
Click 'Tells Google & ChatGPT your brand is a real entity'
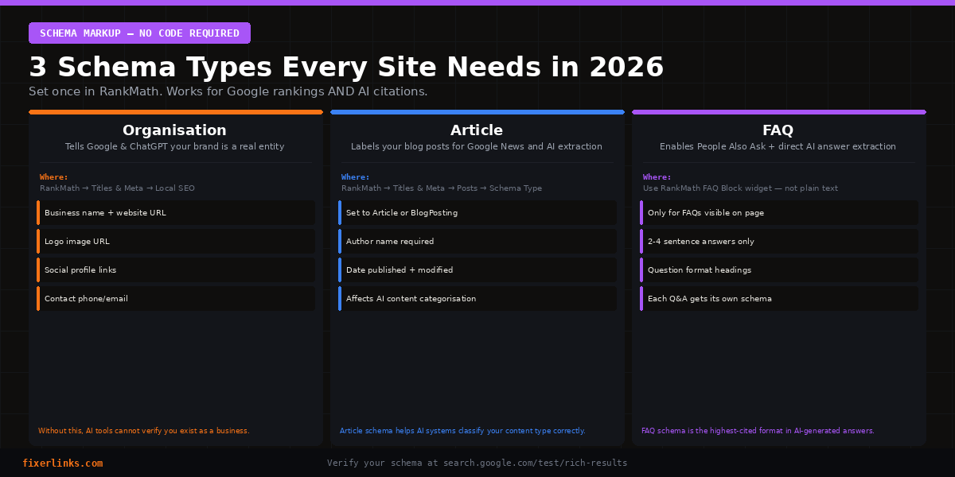tap(174, 147)
